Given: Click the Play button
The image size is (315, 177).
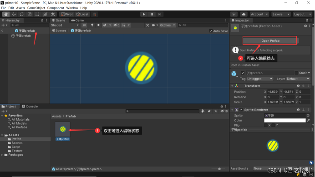Looking at the screenshot, I should tap(144, 14).
